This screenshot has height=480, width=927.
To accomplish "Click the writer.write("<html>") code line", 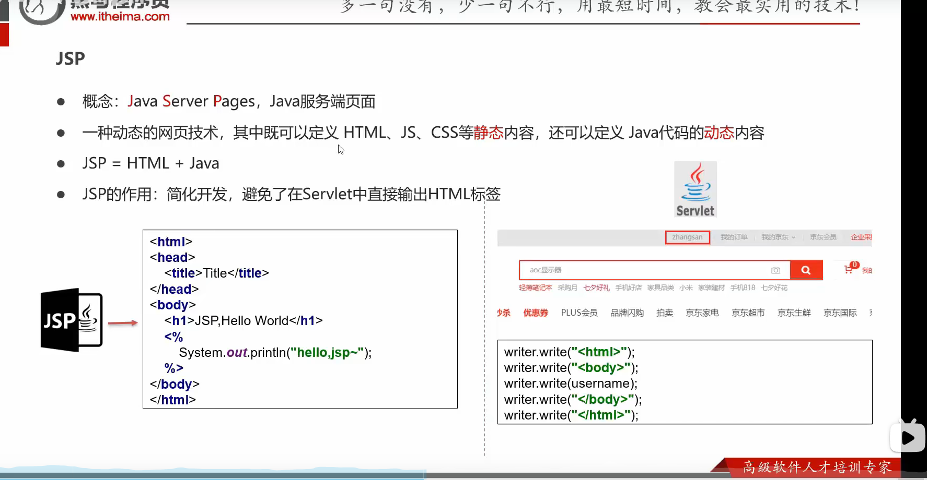I will pos(569,352).
